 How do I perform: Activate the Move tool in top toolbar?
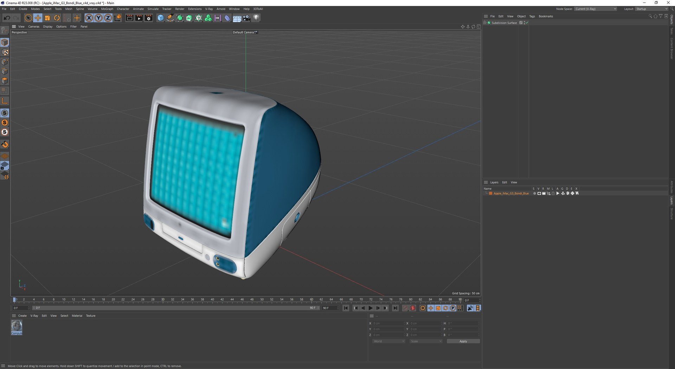pyautogui.click(x=38, y=18)
